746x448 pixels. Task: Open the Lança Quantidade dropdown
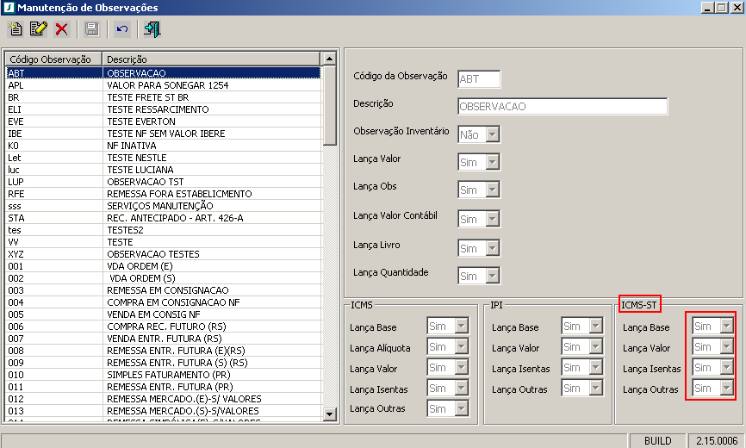(492, 276)
